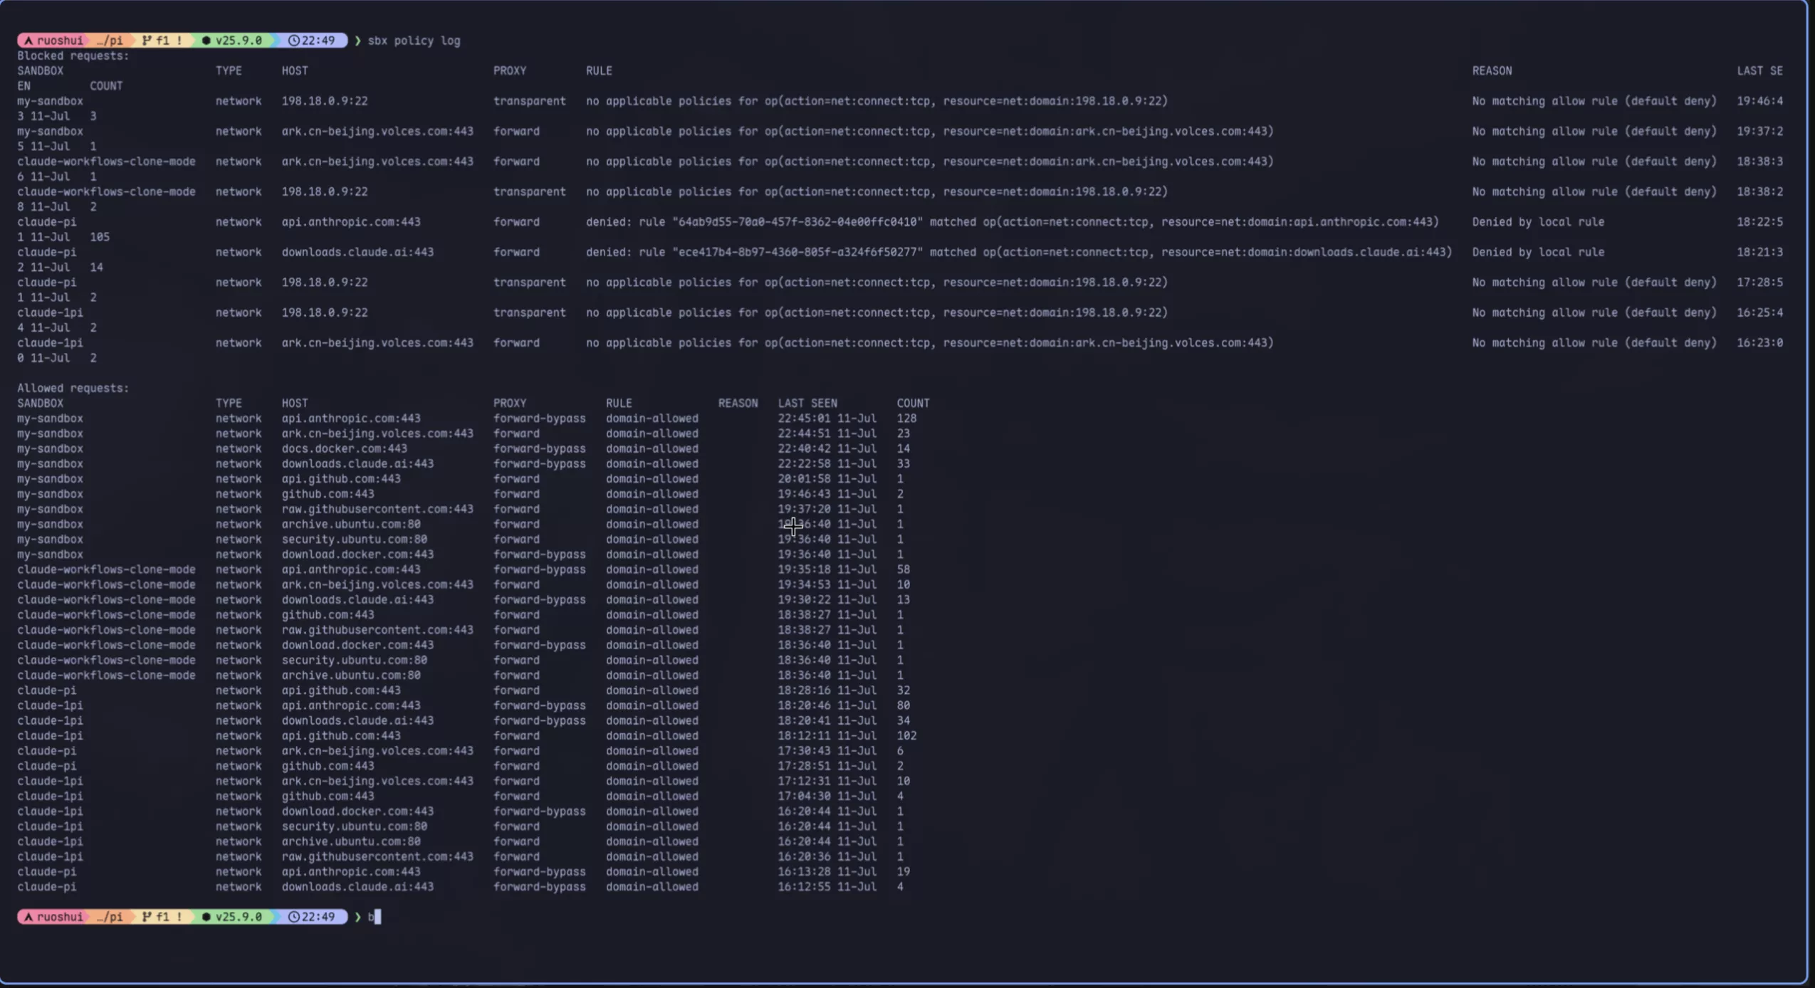Click the PROXY column header in the Blocked requests table
Screen dimensions: 1815x988
(510, 70)
